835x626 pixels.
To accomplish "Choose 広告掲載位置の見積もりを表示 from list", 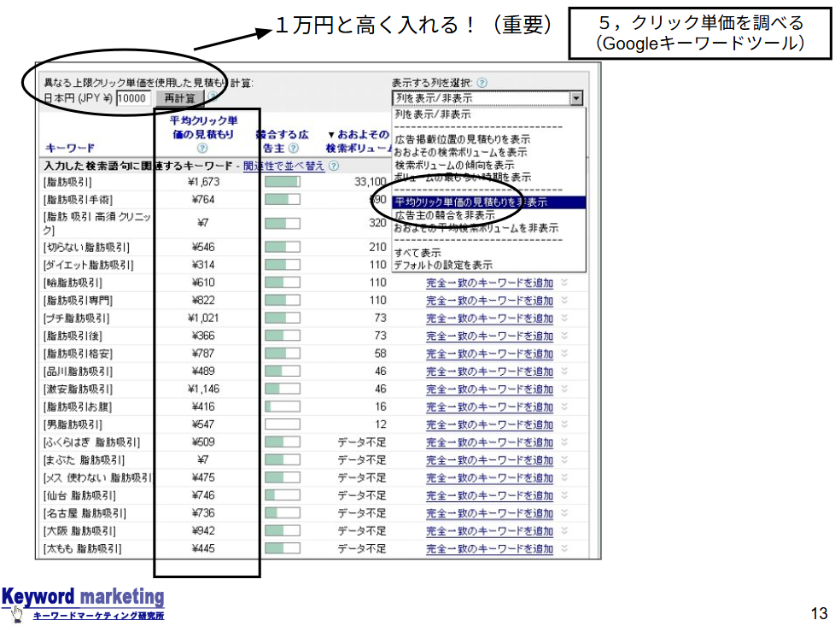I will coord(462,139).
